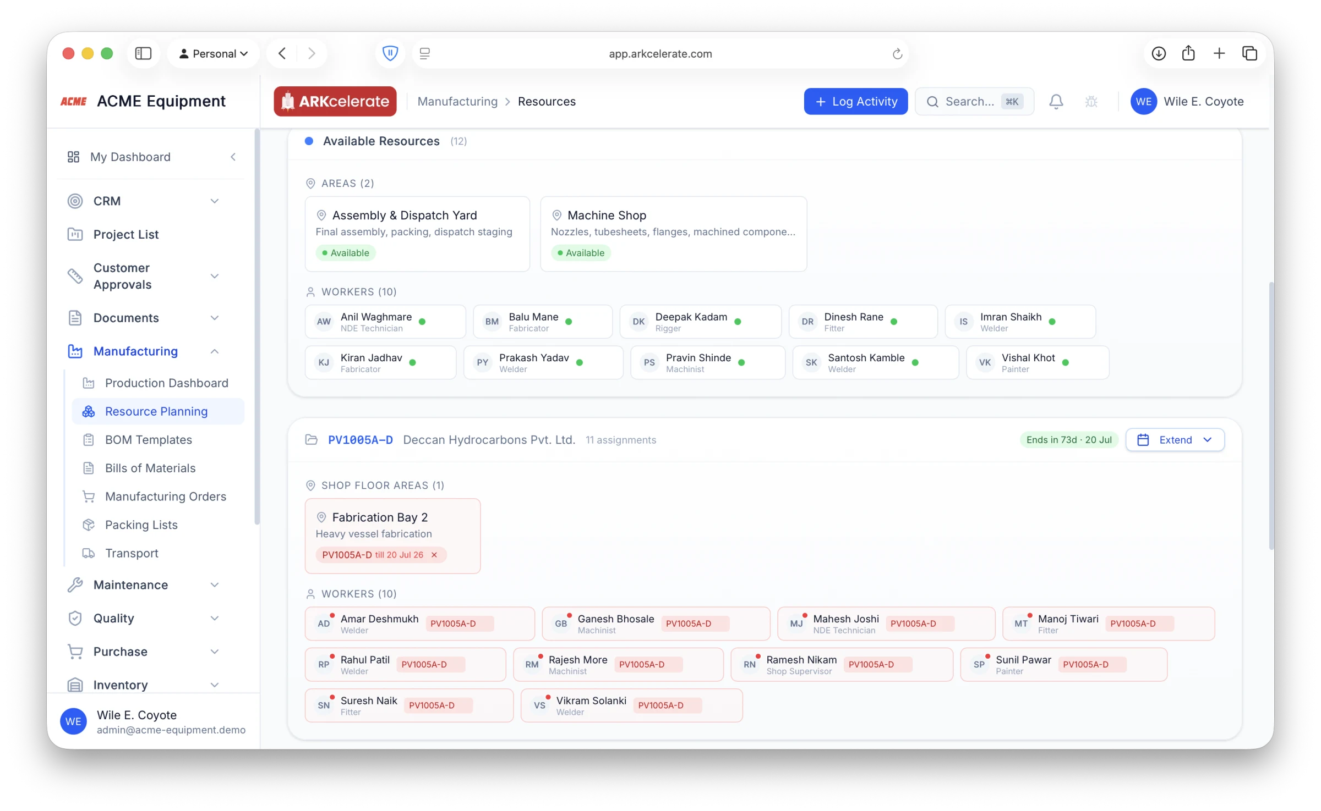Expand the CRM menu section
The width and height of the screenshot is (1321, 811).
click(x=215, y=201)
